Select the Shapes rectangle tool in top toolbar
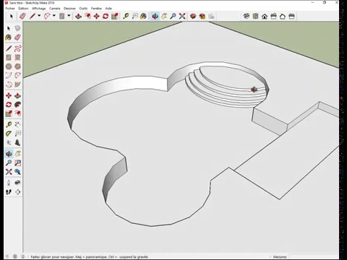 62,17
